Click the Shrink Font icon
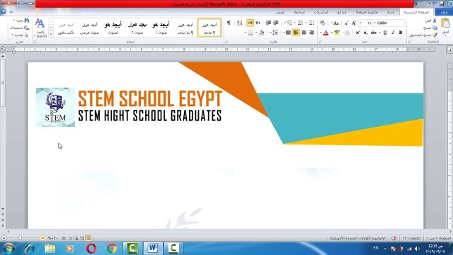 coord(346,23)
